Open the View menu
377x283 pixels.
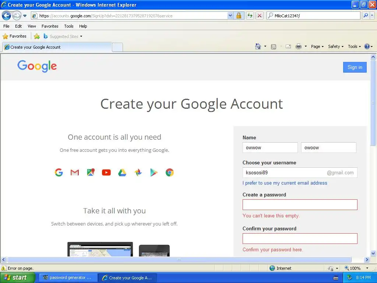(32, 26)
